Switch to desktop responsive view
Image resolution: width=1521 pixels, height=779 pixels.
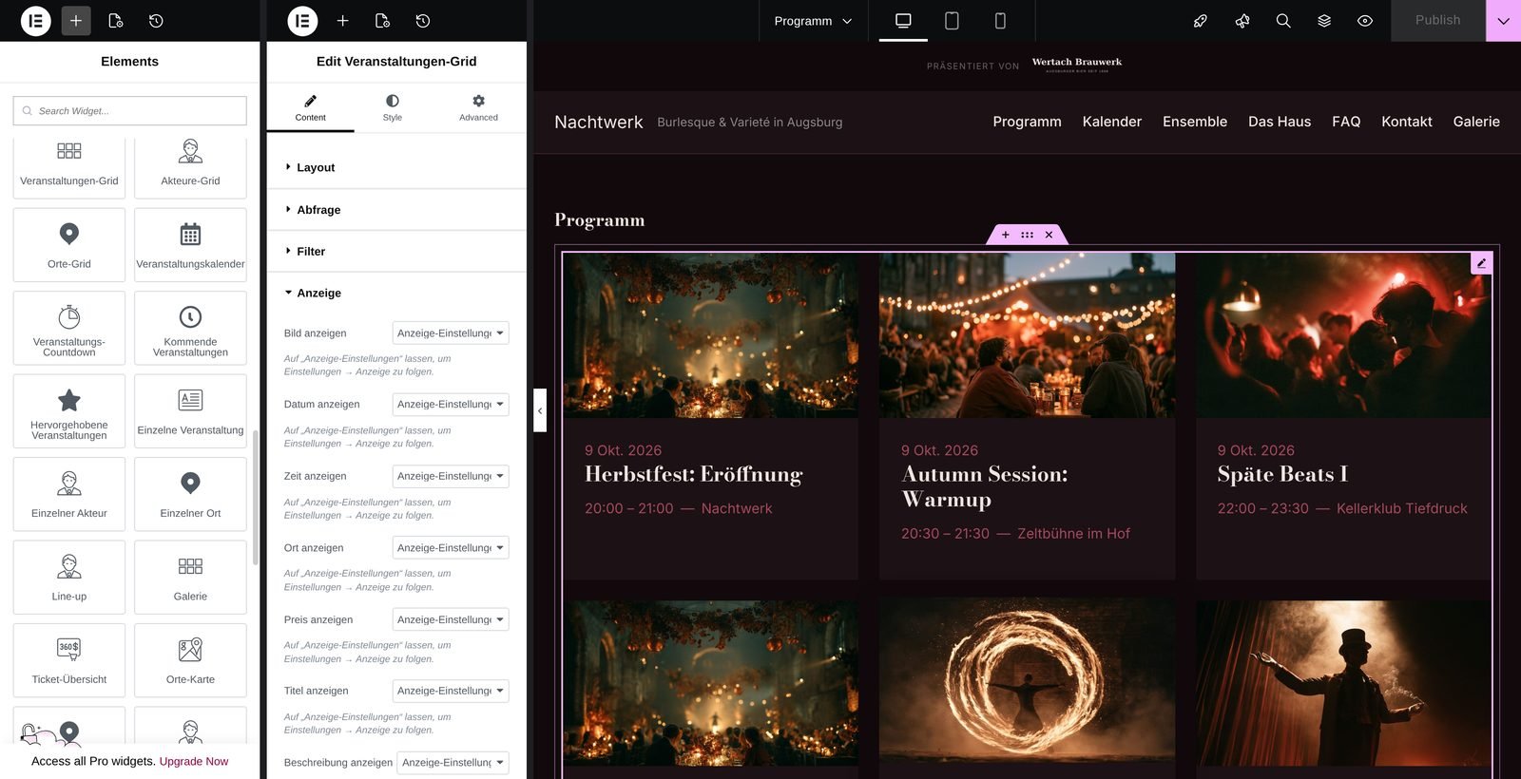(x=903, y=21)
